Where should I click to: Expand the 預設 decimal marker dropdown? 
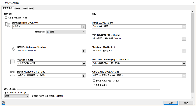pos(17,96)
